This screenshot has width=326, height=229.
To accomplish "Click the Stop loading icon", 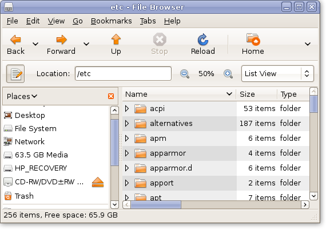I will click(x=160, y=40).
